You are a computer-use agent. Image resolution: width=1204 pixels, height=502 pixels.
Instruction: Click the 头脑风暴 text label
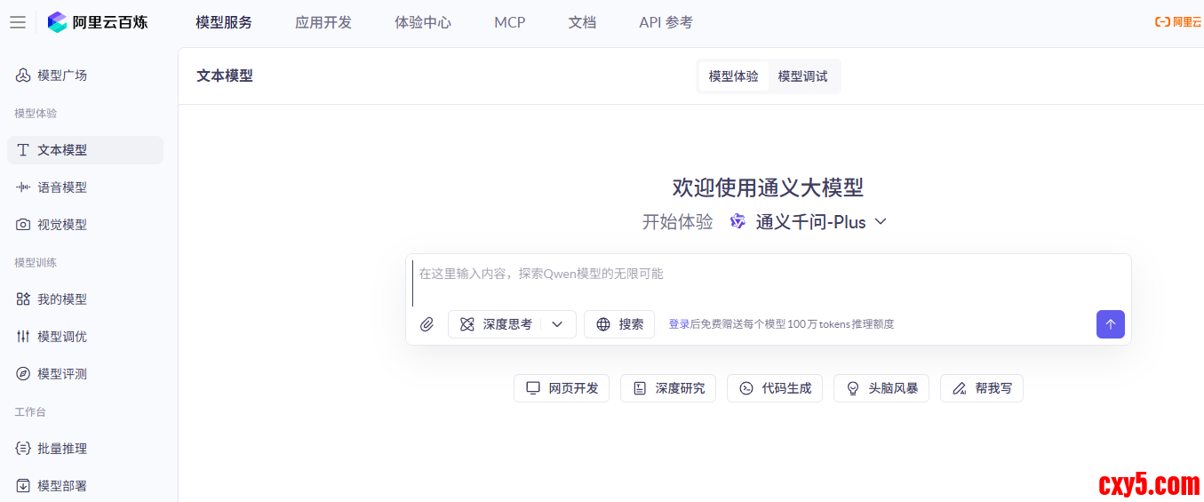click(x=894, y=388)
